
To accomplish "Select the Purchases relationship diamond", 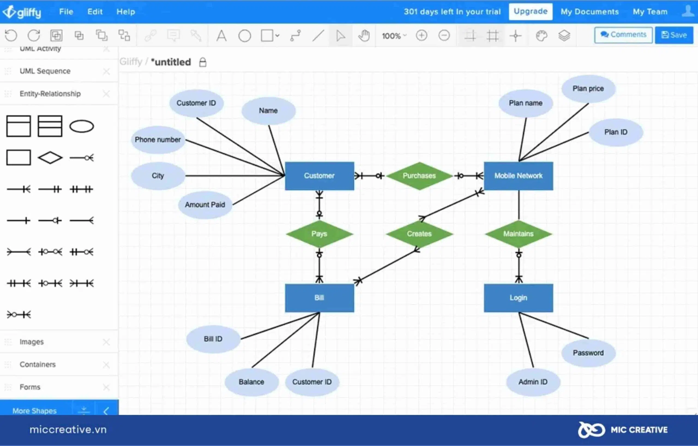I will pos(419,176).
